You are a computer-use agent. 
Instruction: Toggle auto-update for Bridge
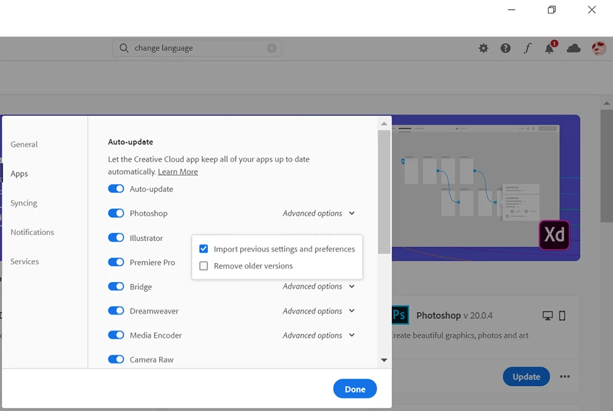click(116, 286)
